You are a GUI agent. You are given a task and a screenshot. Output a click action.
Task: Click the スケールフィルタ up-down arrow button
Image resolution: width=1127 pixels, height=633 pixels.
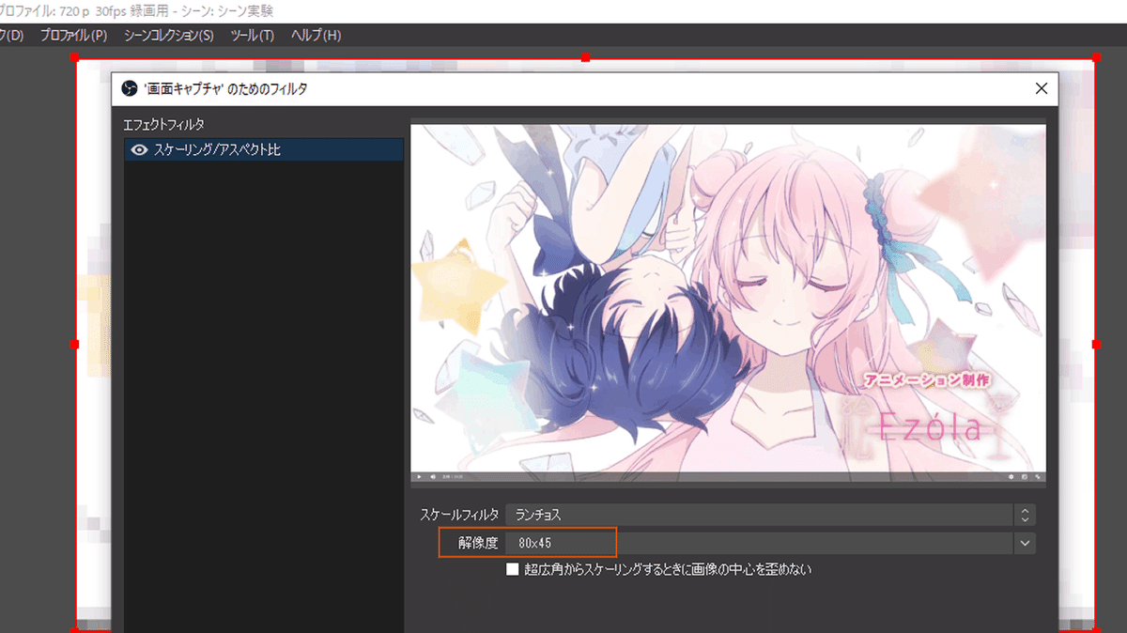pos(1025,515)
